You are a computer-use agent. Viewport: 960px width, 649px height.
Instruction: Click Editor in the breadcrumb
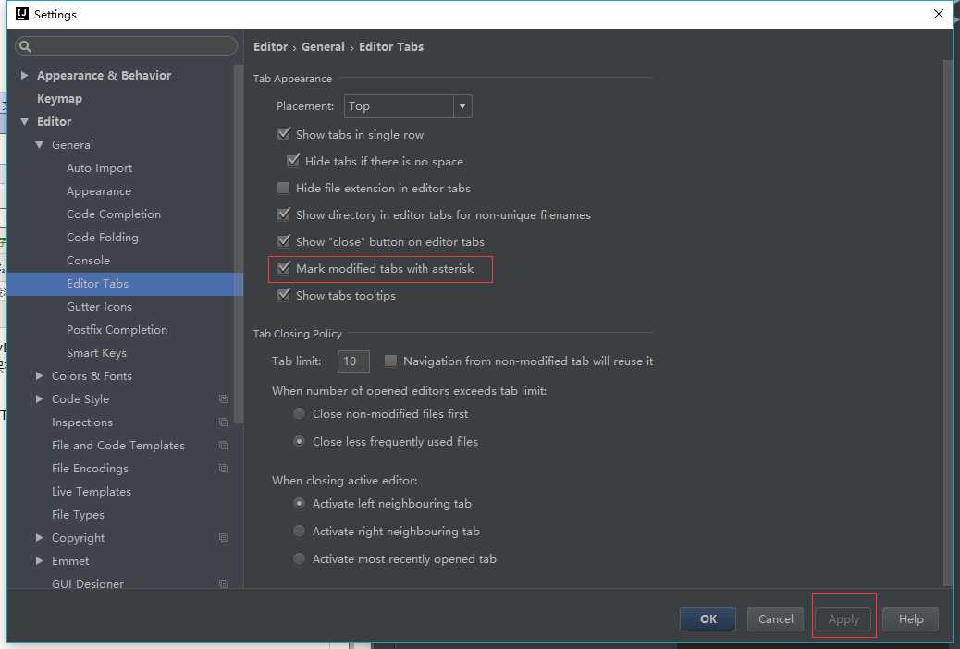point(271,46)
